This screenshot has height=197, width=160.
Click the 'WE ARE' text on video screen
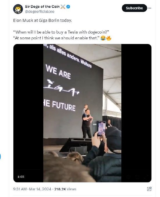coord(58,72)
